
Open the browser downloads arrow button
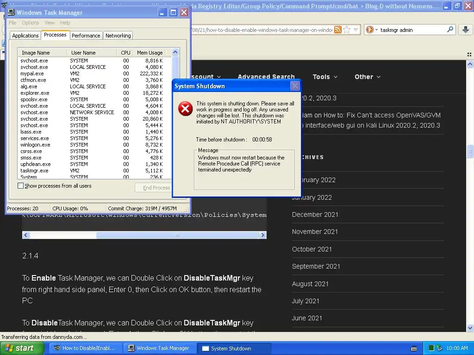[466, 30]
